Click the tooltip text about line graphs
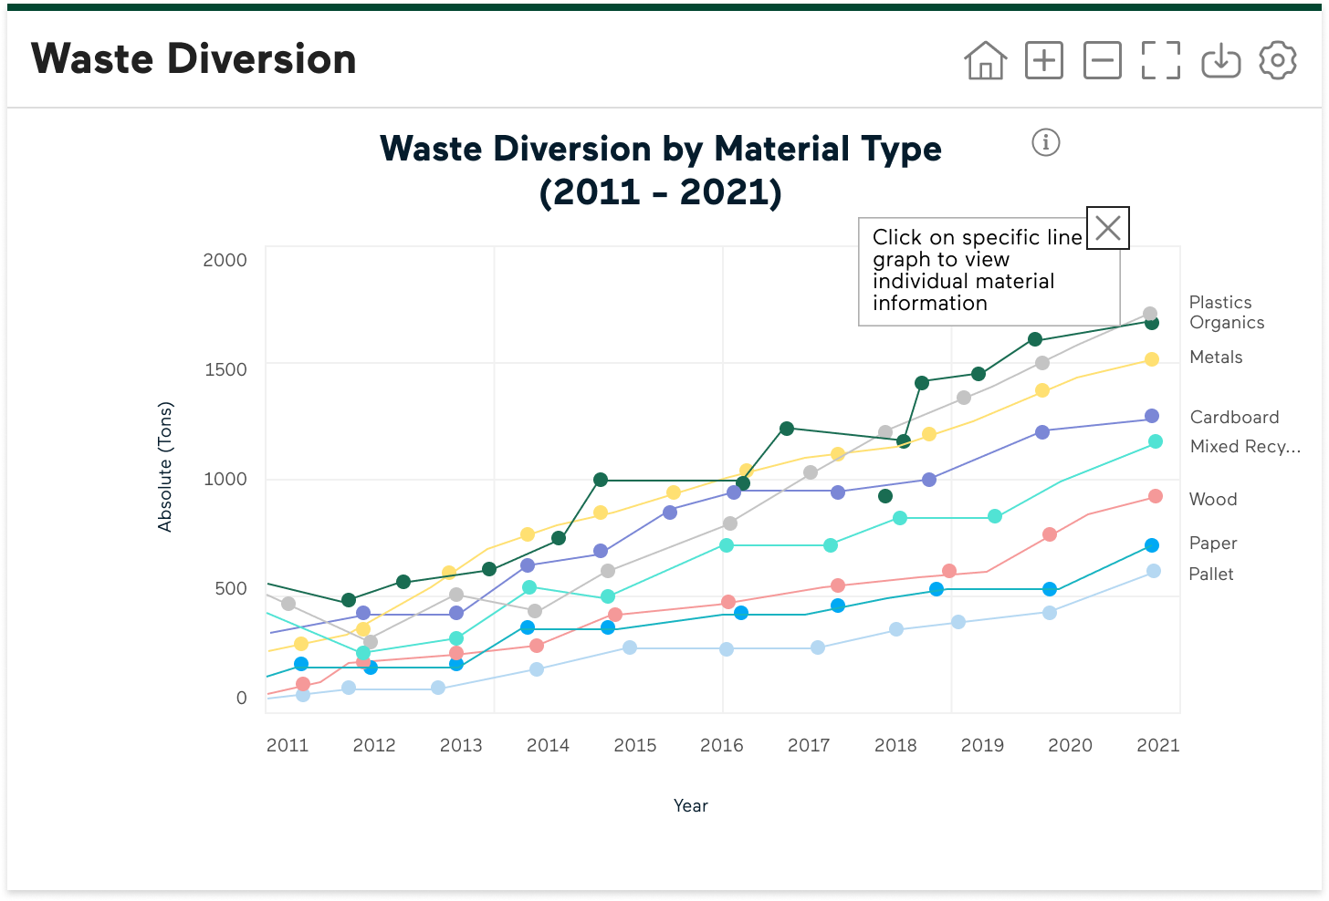The height and width of the screenshot is (901, 1329). coord(977,270)
